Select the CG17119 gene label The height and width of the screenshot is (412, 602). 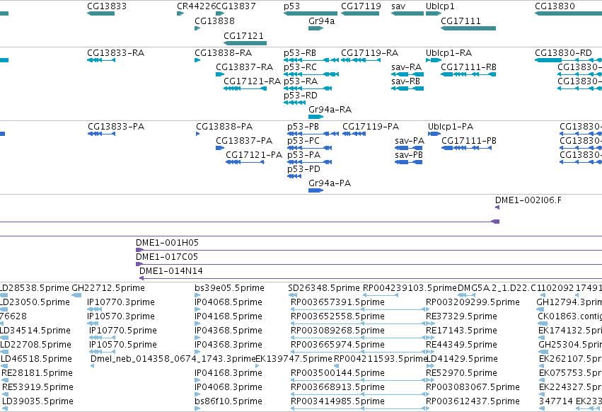(361, 6)
